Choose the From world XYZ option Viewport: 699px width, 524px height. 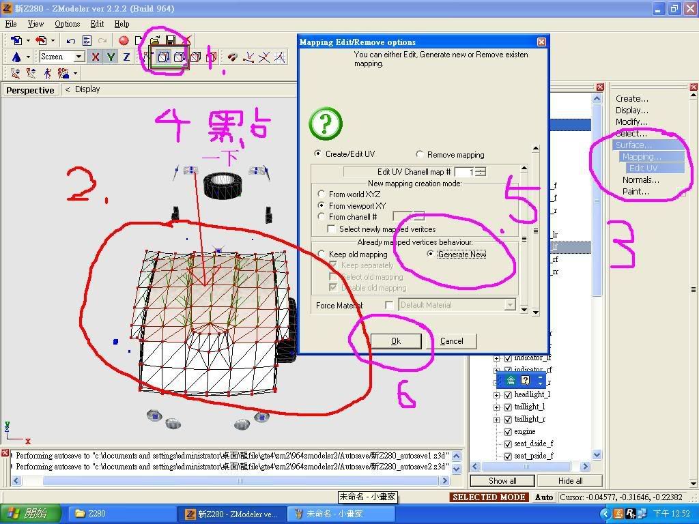(x=322, y=194)
